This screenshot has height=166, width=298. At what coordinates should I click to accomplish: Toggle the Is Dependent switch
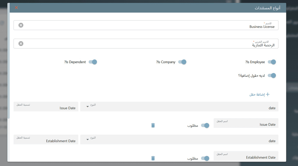point(93,62)
